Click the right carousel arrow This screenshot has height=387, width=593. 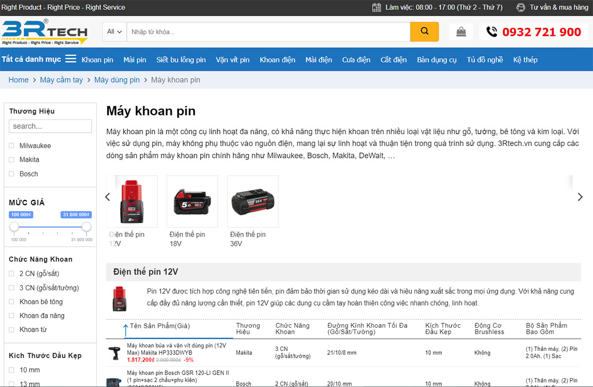coord(580,197)
